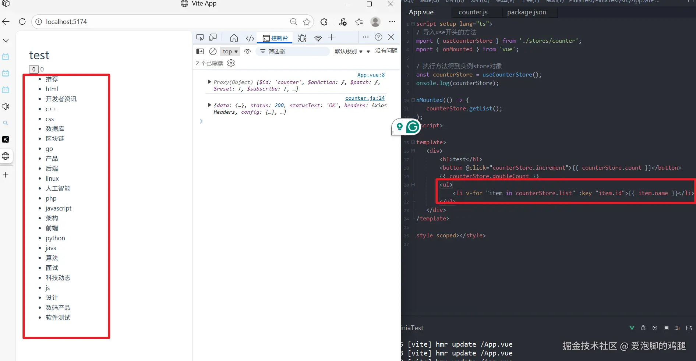696x361 pixels.
Task: Open the sidebar speaker icon
Action: (x=6, y=106)
